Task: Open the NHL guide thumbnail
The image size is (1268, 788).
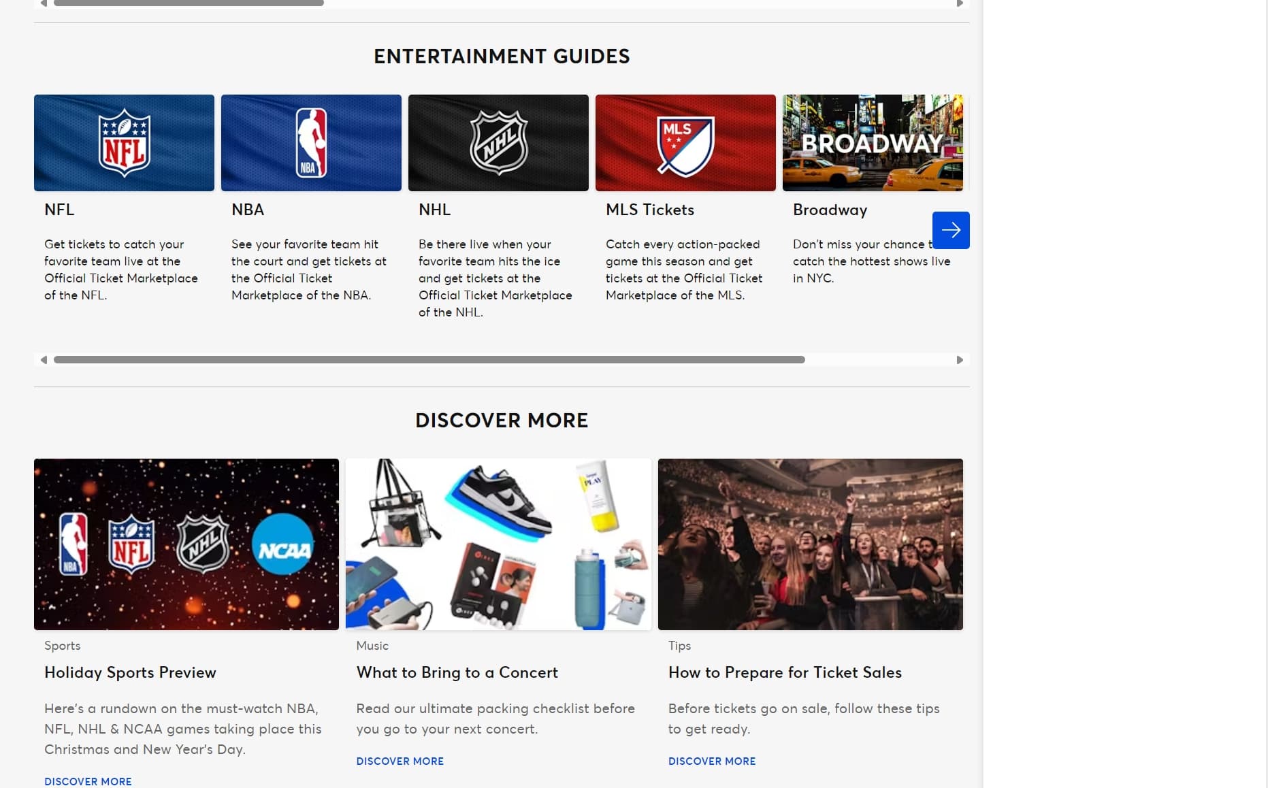Action: (498, 143)
